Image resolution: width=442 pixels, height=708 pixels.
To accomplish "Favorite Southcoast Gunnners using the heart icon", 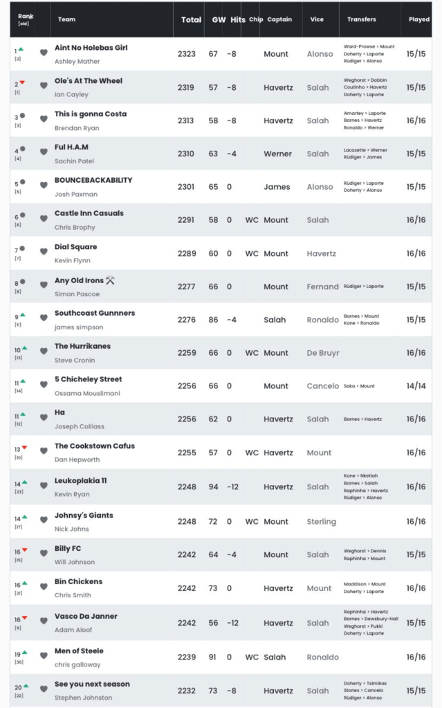I will (44, 318).
